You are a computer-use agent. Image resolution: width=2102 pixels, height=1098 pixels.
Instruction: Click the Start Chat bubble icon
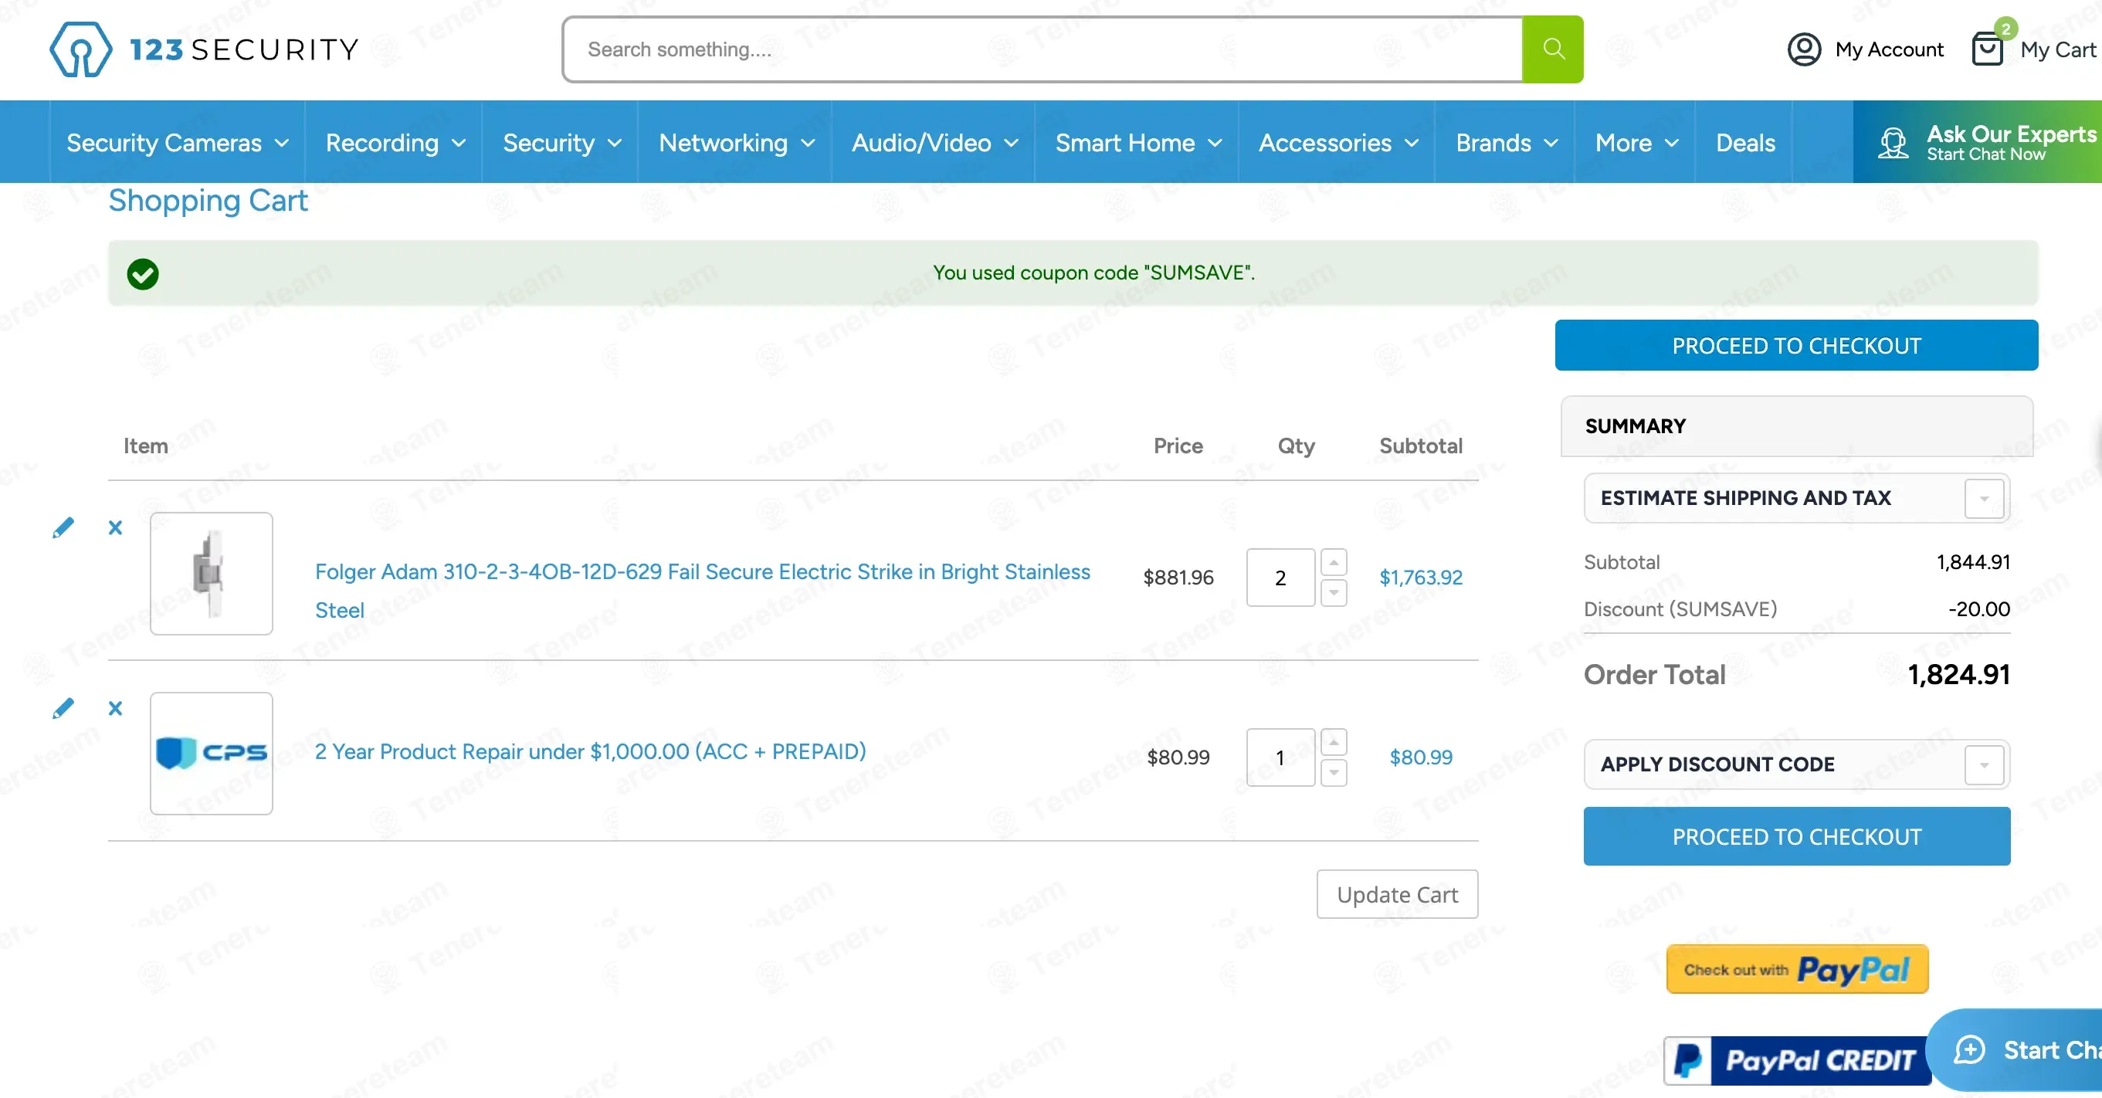pos(1969,1049)
